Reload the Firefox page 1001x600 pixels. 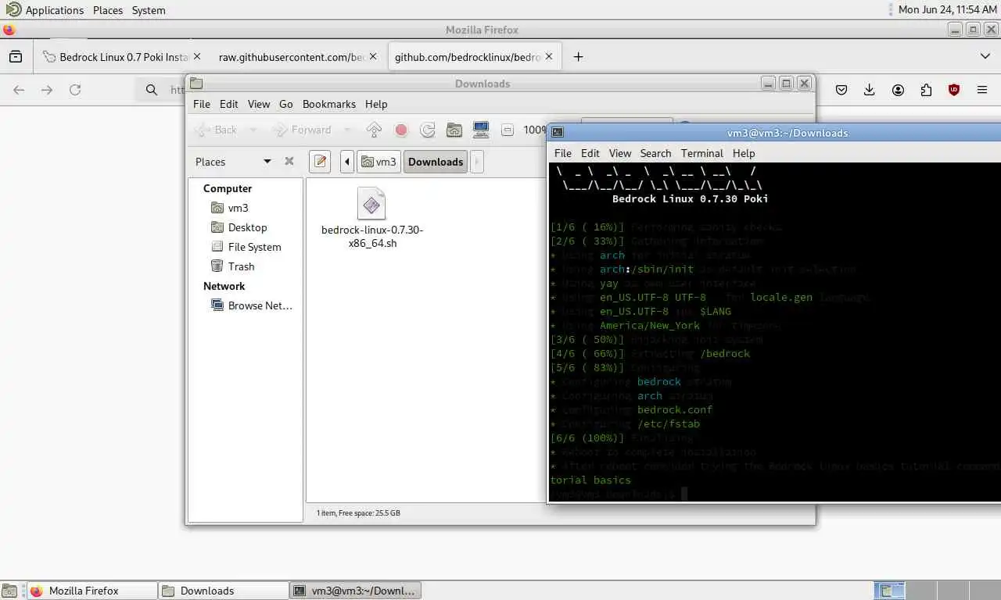75,90
